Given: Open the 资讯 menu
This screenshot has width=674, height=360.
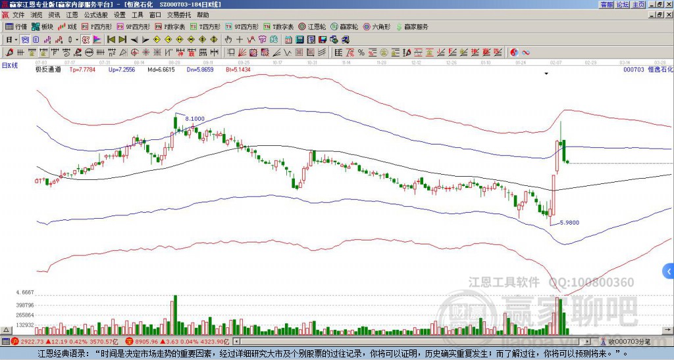Looking at the screenshot, I should coord(54,15).
